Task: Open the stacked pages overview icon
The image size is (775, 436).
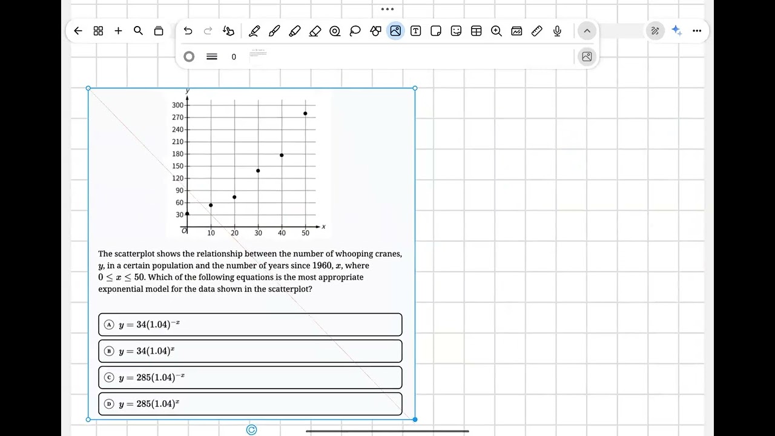Action: click(159, 31)
